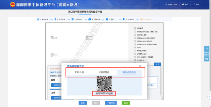Open material item 5 成员身份证明
Screen dimensions: 211x107
coord(146,44)
